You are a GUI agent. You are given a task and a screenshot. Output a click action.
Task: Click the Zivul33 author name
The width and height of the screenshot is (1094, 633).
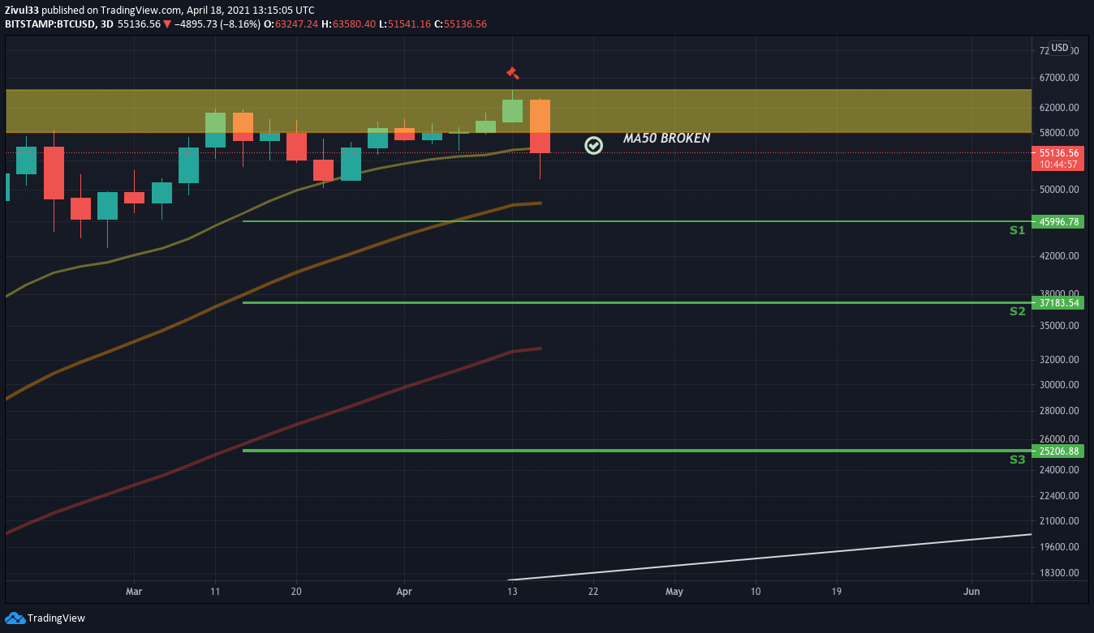click(22, 10)
